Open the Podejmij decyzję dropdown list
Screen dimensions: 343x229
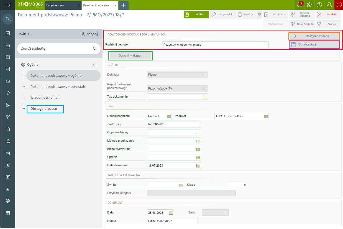[265, 45]
